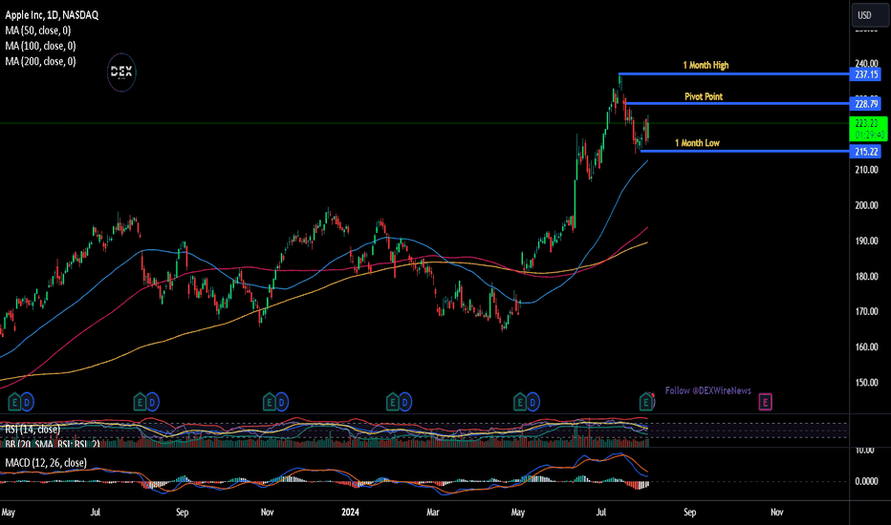Select the blue Pivot Point horizontal line

click(738, 103)
